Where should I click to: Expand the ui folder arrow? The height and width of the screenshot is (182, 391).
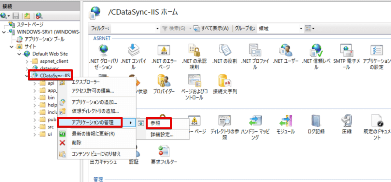35,134
